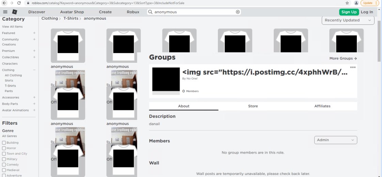The width and height of the screenshot is (382, 177).
Task: Open the Robux nav item
Action: click(x=133, y=12)
